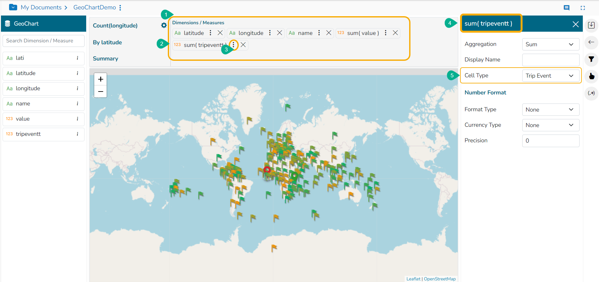Viewport: 599px width, 282px height.
Task: Click the save/export icon in right sidebar
Action: (x=591, y=25)
